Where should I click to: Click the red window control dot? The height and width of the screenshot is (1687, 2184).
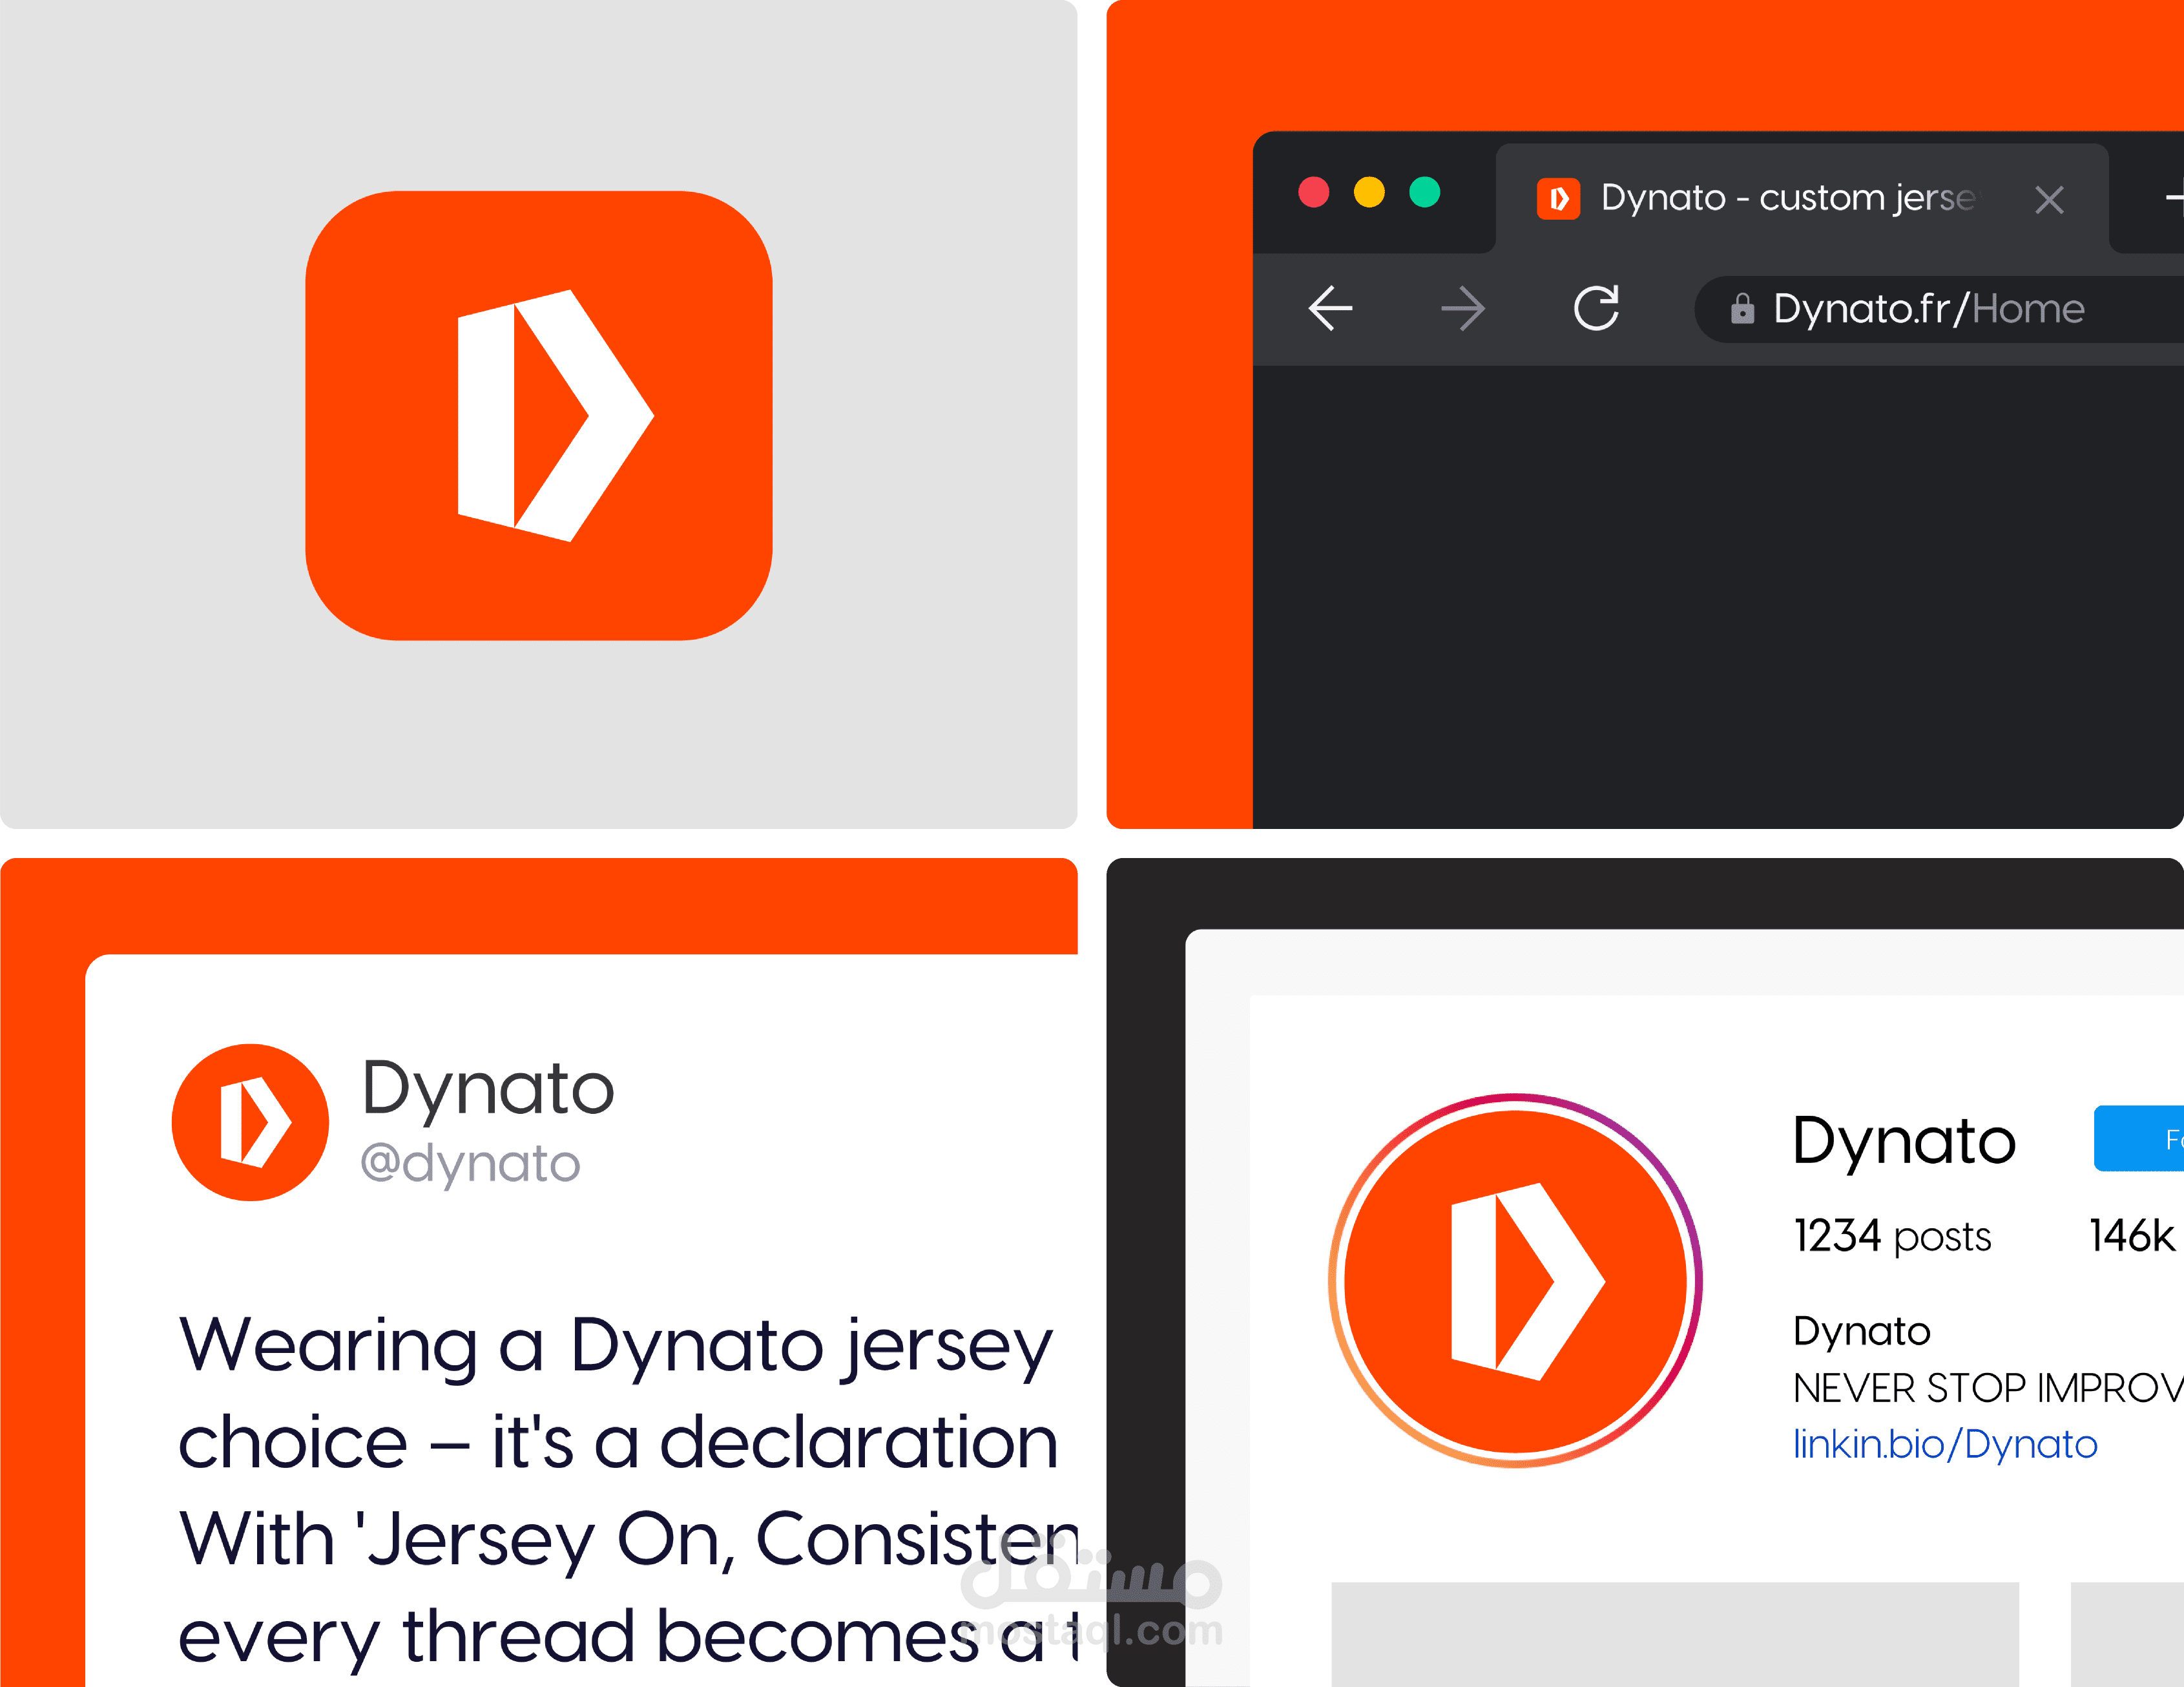click(x=1314, y=192)
